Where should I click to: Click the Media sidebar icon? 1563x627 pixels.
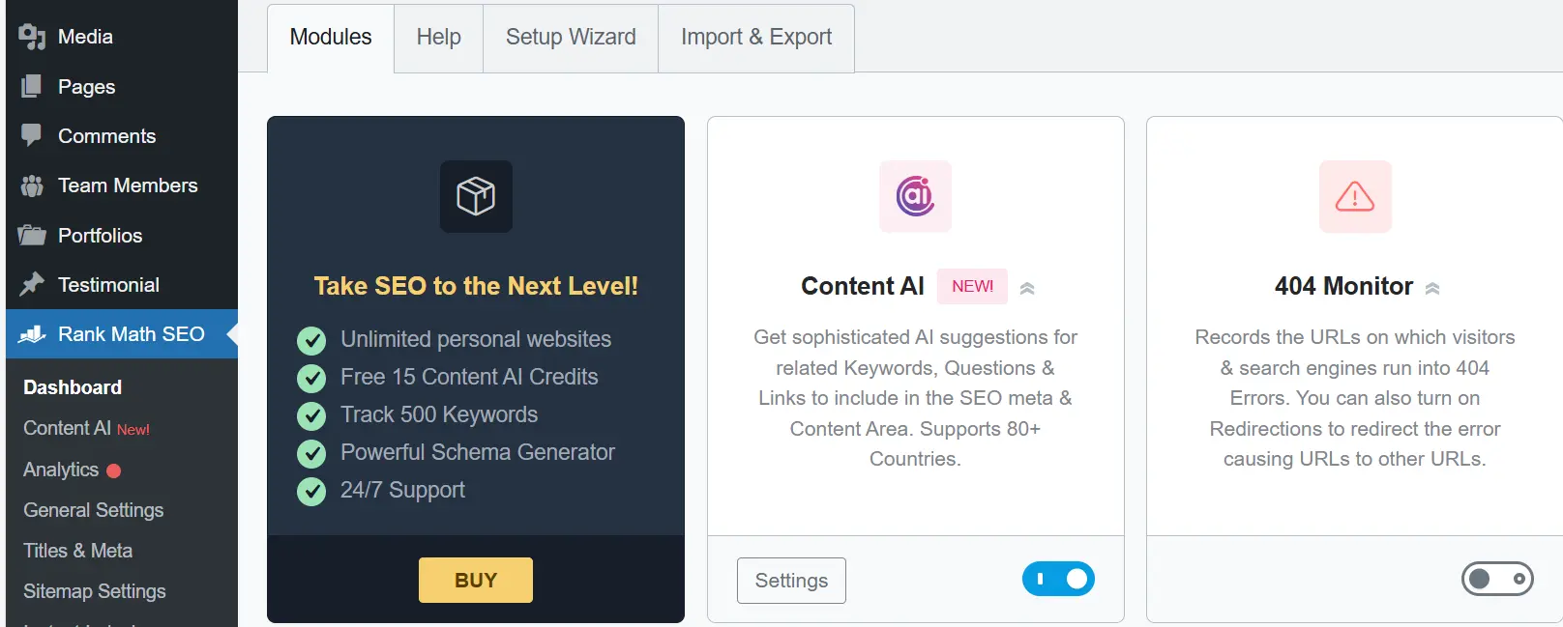tap(32, 37)
